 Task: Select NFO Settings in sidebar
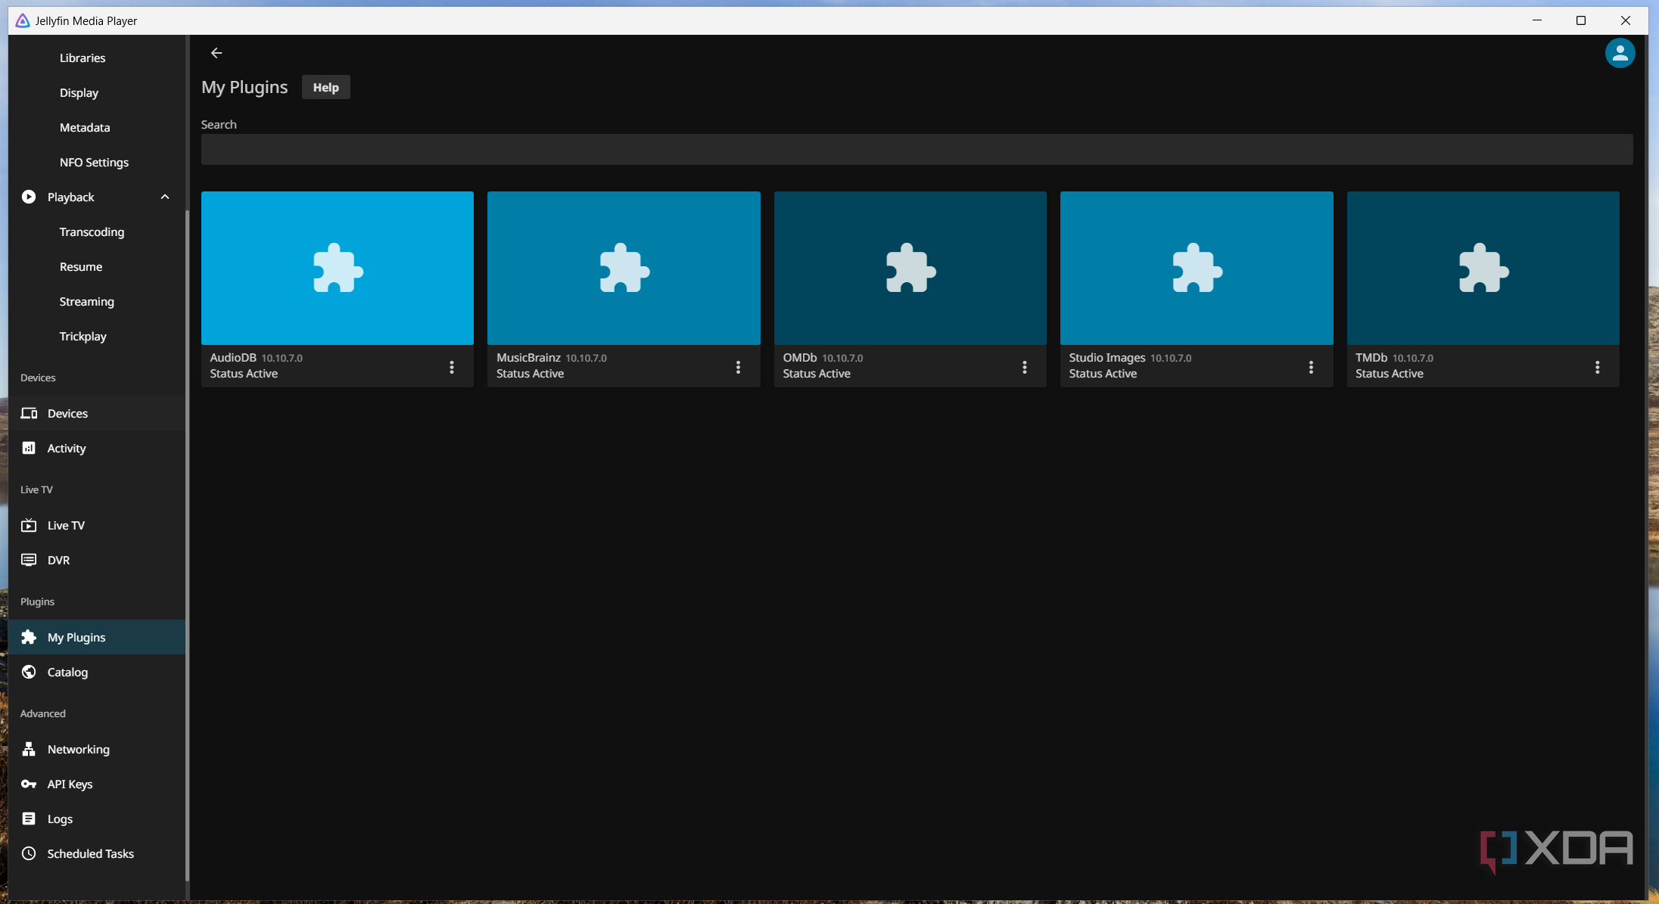click(94, 162)
